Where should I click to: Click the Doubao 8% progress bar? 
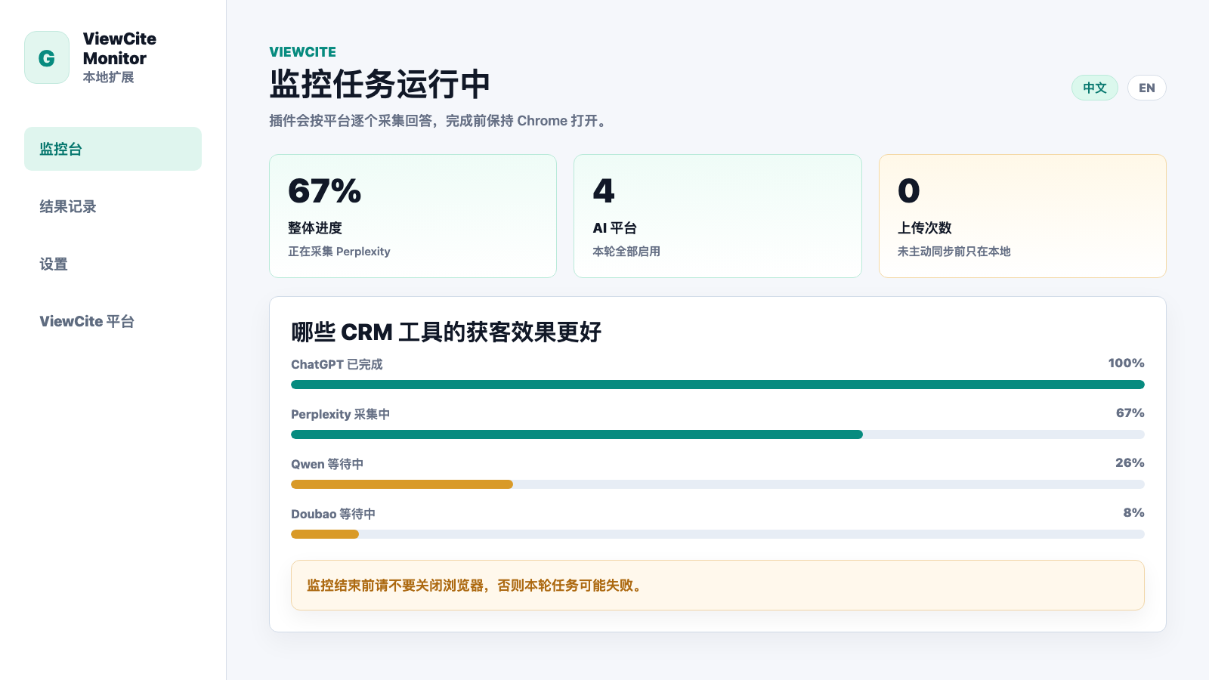718,534
